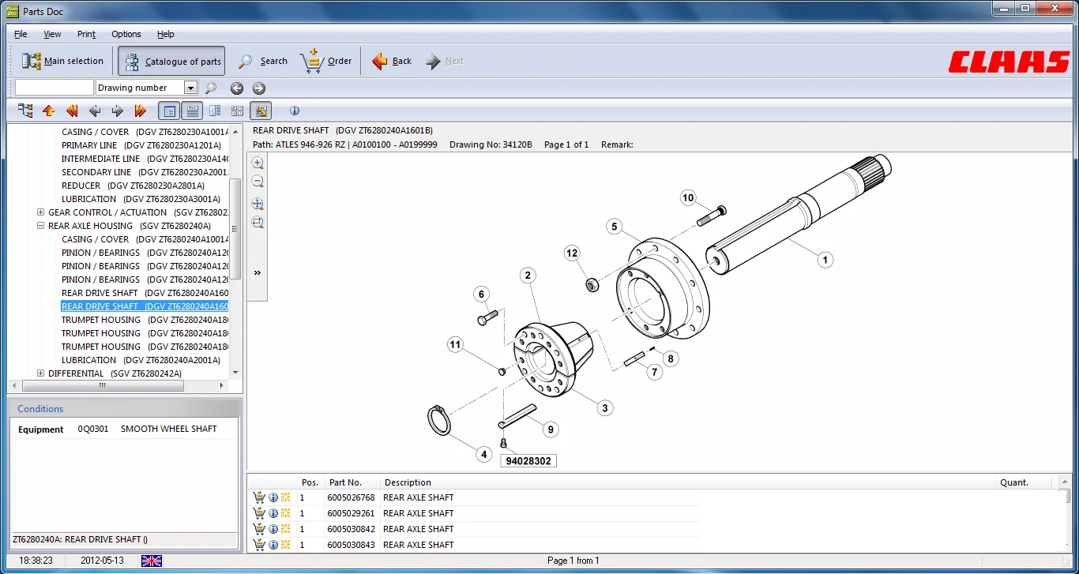
Task: Toggle the drawing image view button
Action: [261, 111]
